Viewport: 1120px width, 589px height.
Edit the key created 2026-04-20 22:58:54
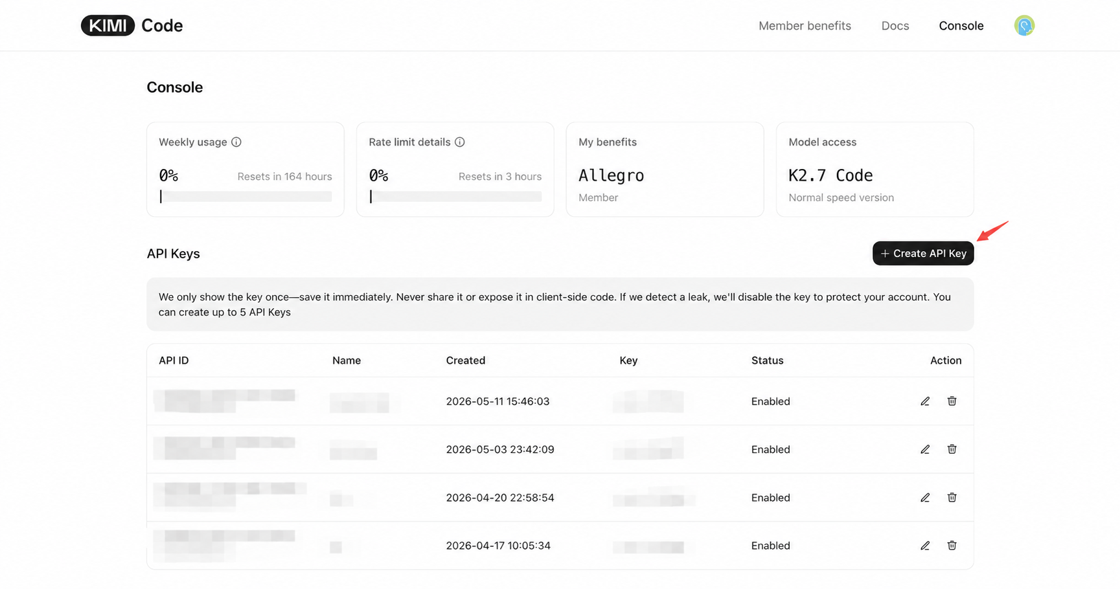[925, 498]
